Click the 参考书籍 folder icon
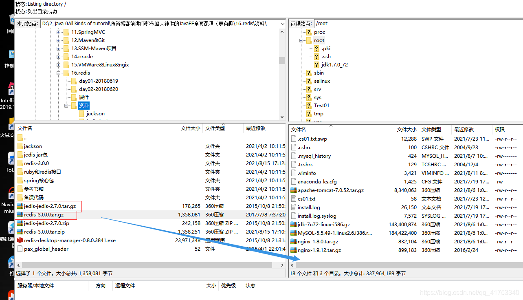The height and width of the screenshot is (300, 523). click(x=20, y=189)
